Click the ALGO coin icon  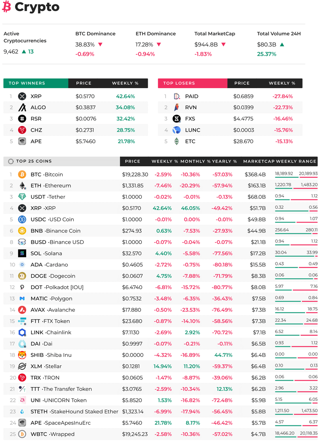[x=22, y=107]
